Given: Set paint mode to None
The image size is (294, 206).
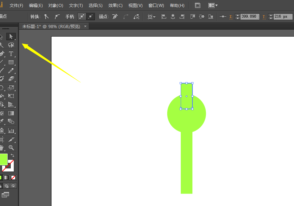Looking at the screenshot, I should tap(13, 177).
